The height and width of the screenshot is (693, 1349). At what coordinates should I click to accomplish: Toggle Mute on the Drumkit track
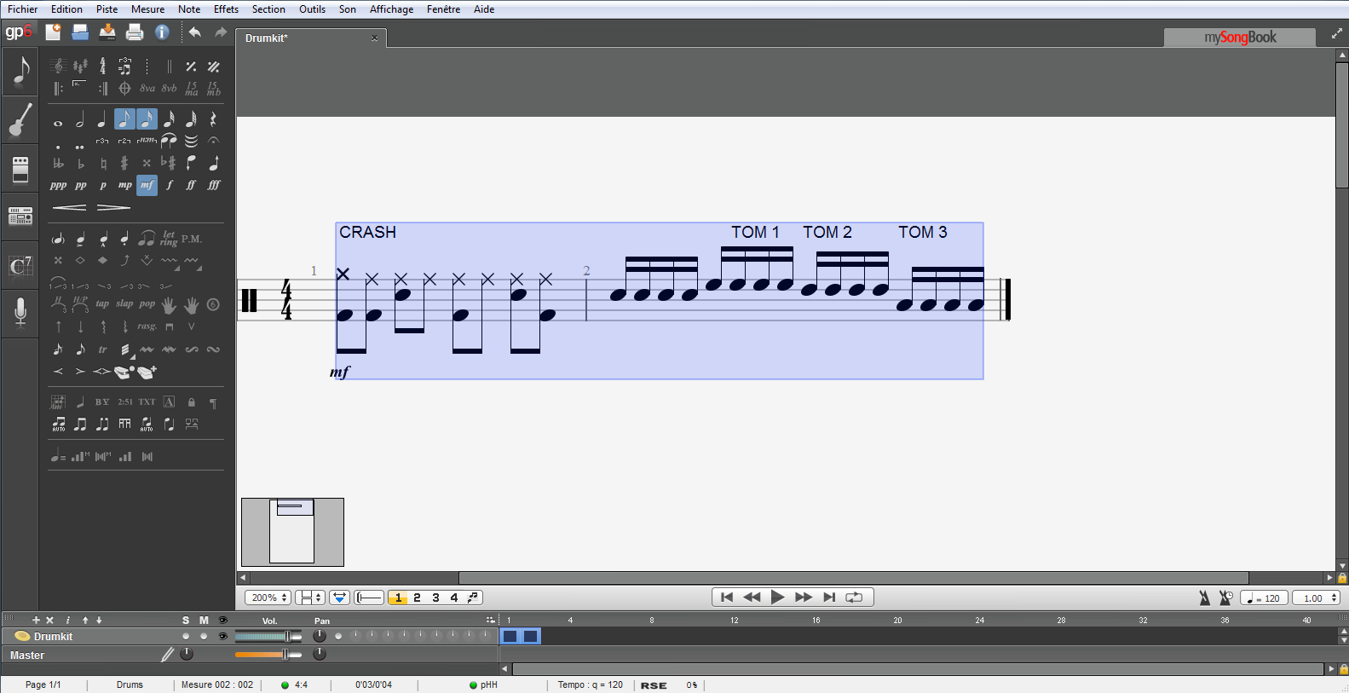coord(204,636)
